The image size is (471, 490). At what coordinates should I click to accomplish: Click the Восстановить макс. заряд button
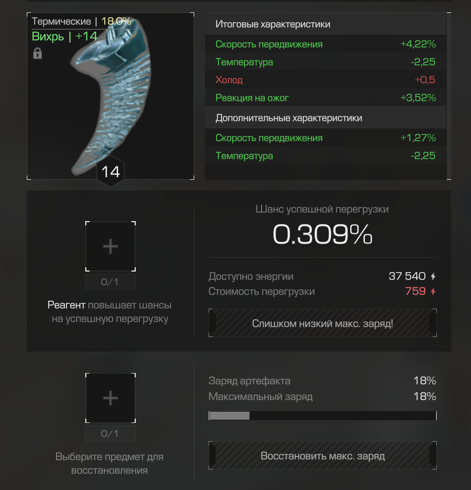[322, 456]
